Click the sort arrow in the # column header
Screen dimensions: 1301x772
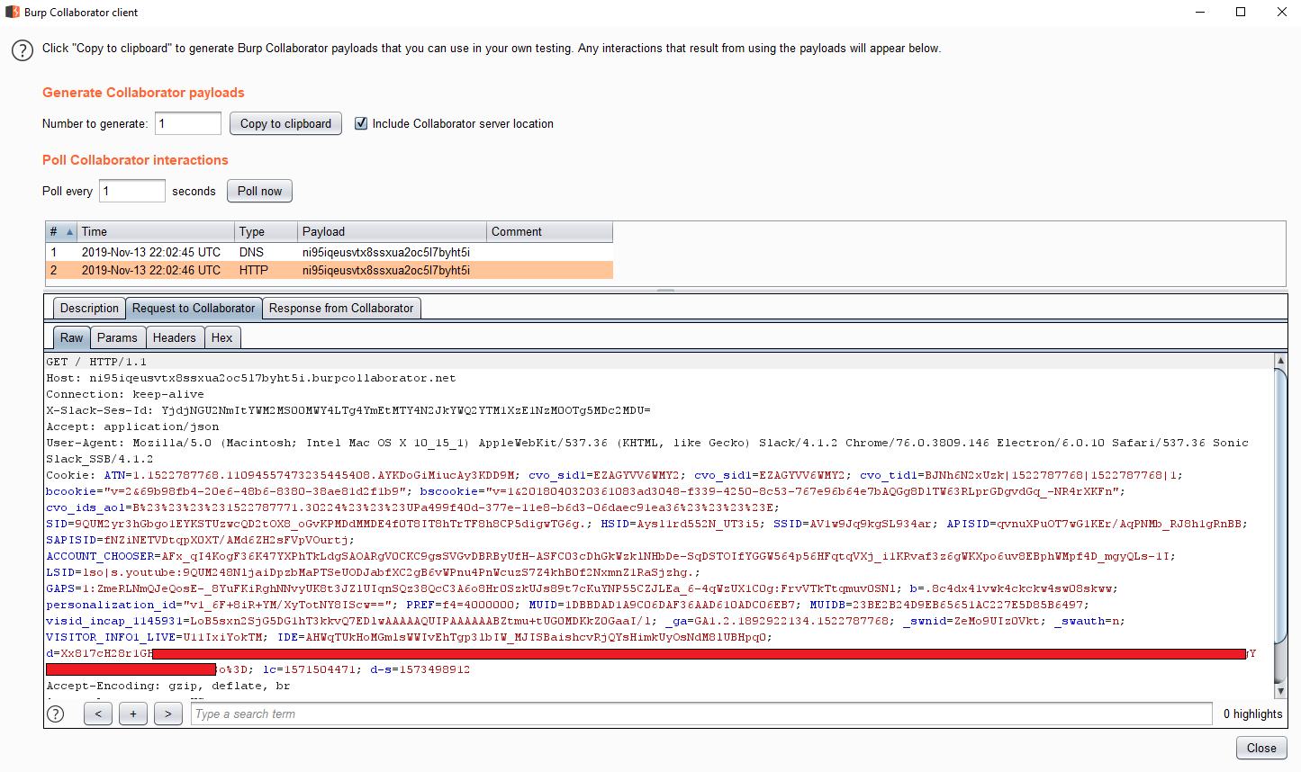70,232
